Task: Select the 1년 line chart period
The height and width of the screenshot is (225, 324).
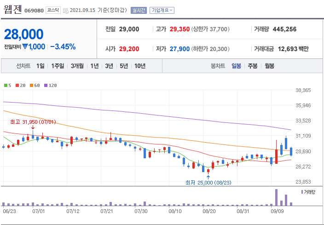Action: pos(94,66)
